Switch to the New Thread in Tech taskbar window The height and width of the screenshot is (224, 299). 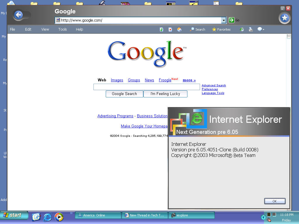pos(145,215)
